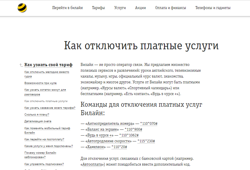Select «Услуги» in the top navigation
Screen dimensions: 250x170
coord(120,8)
